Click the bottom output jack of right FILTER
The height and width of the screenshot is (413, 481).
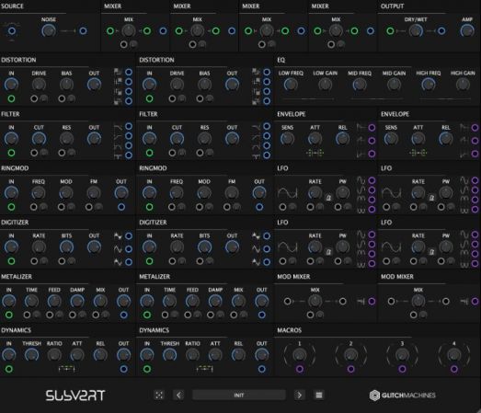tap(267, 155)
